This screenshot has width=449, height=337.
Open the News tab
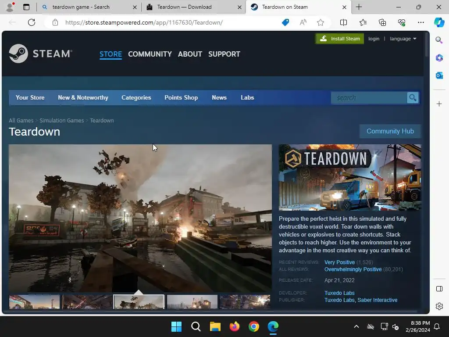[x=219, y=98]
